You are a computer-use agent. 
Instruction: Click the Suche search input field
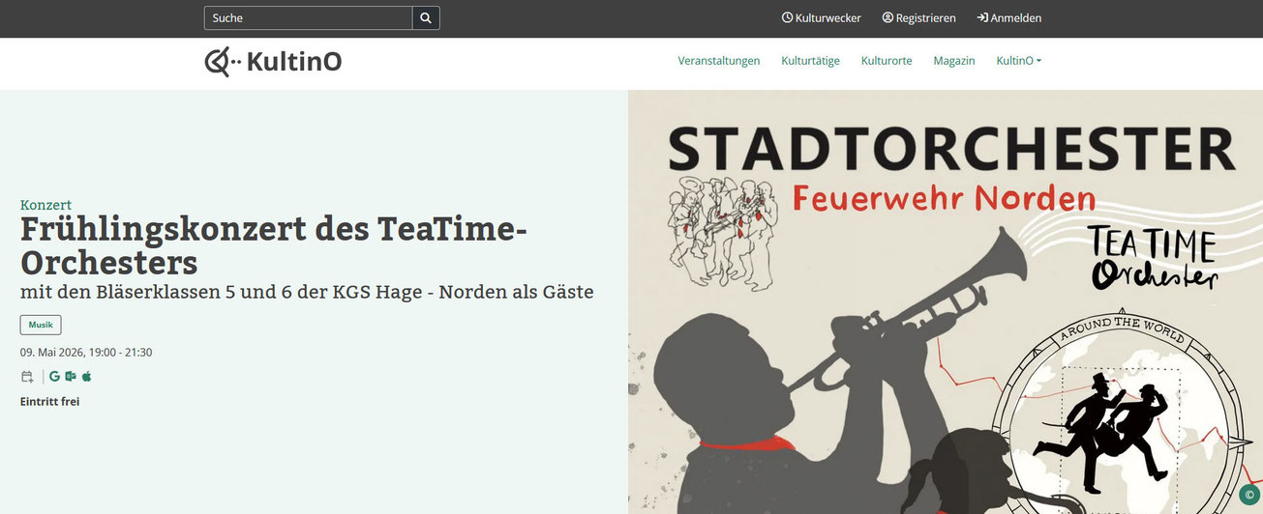tap(308, 18)
